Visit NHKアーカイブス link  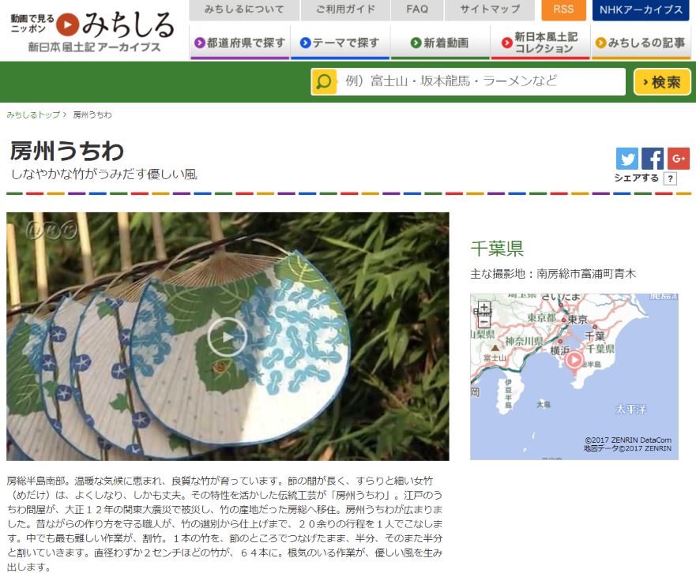tap(641, 9)
